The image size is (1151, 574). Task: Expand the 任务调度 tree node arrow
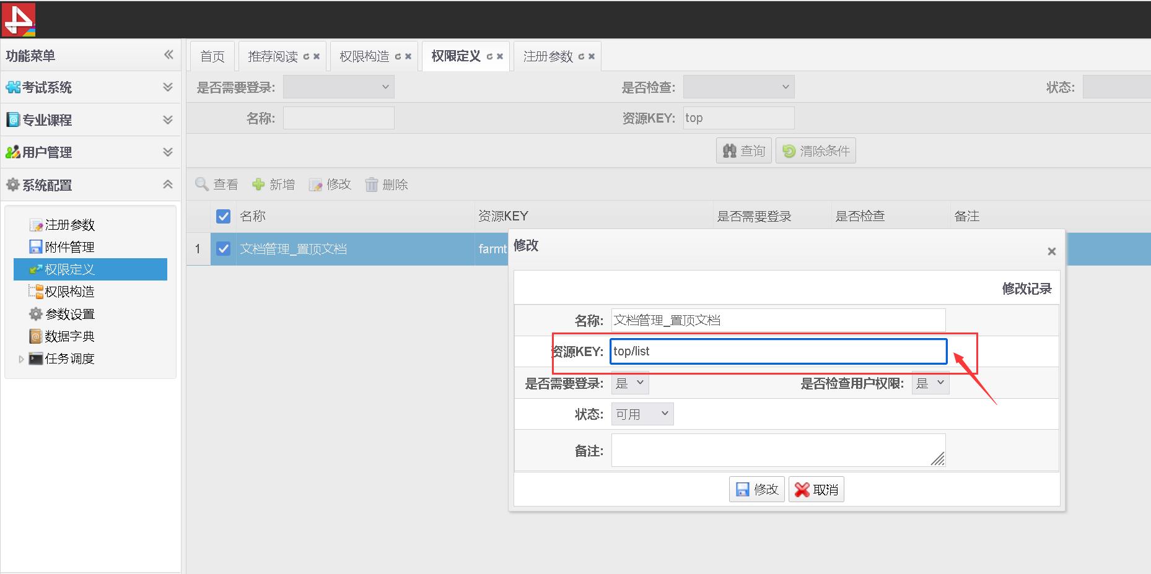tap(21, 359)
